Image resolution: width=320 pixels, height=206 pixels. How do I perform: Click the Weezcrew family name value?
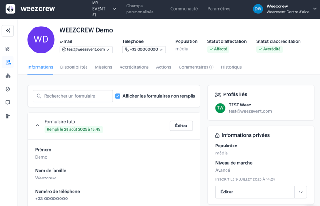click(x=46, y=178)
